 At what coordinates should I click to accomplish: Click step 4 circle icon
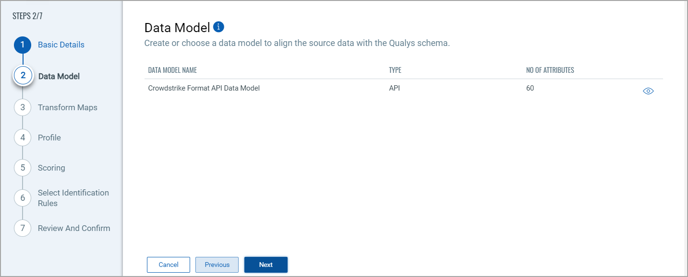(x=23, y=138)
